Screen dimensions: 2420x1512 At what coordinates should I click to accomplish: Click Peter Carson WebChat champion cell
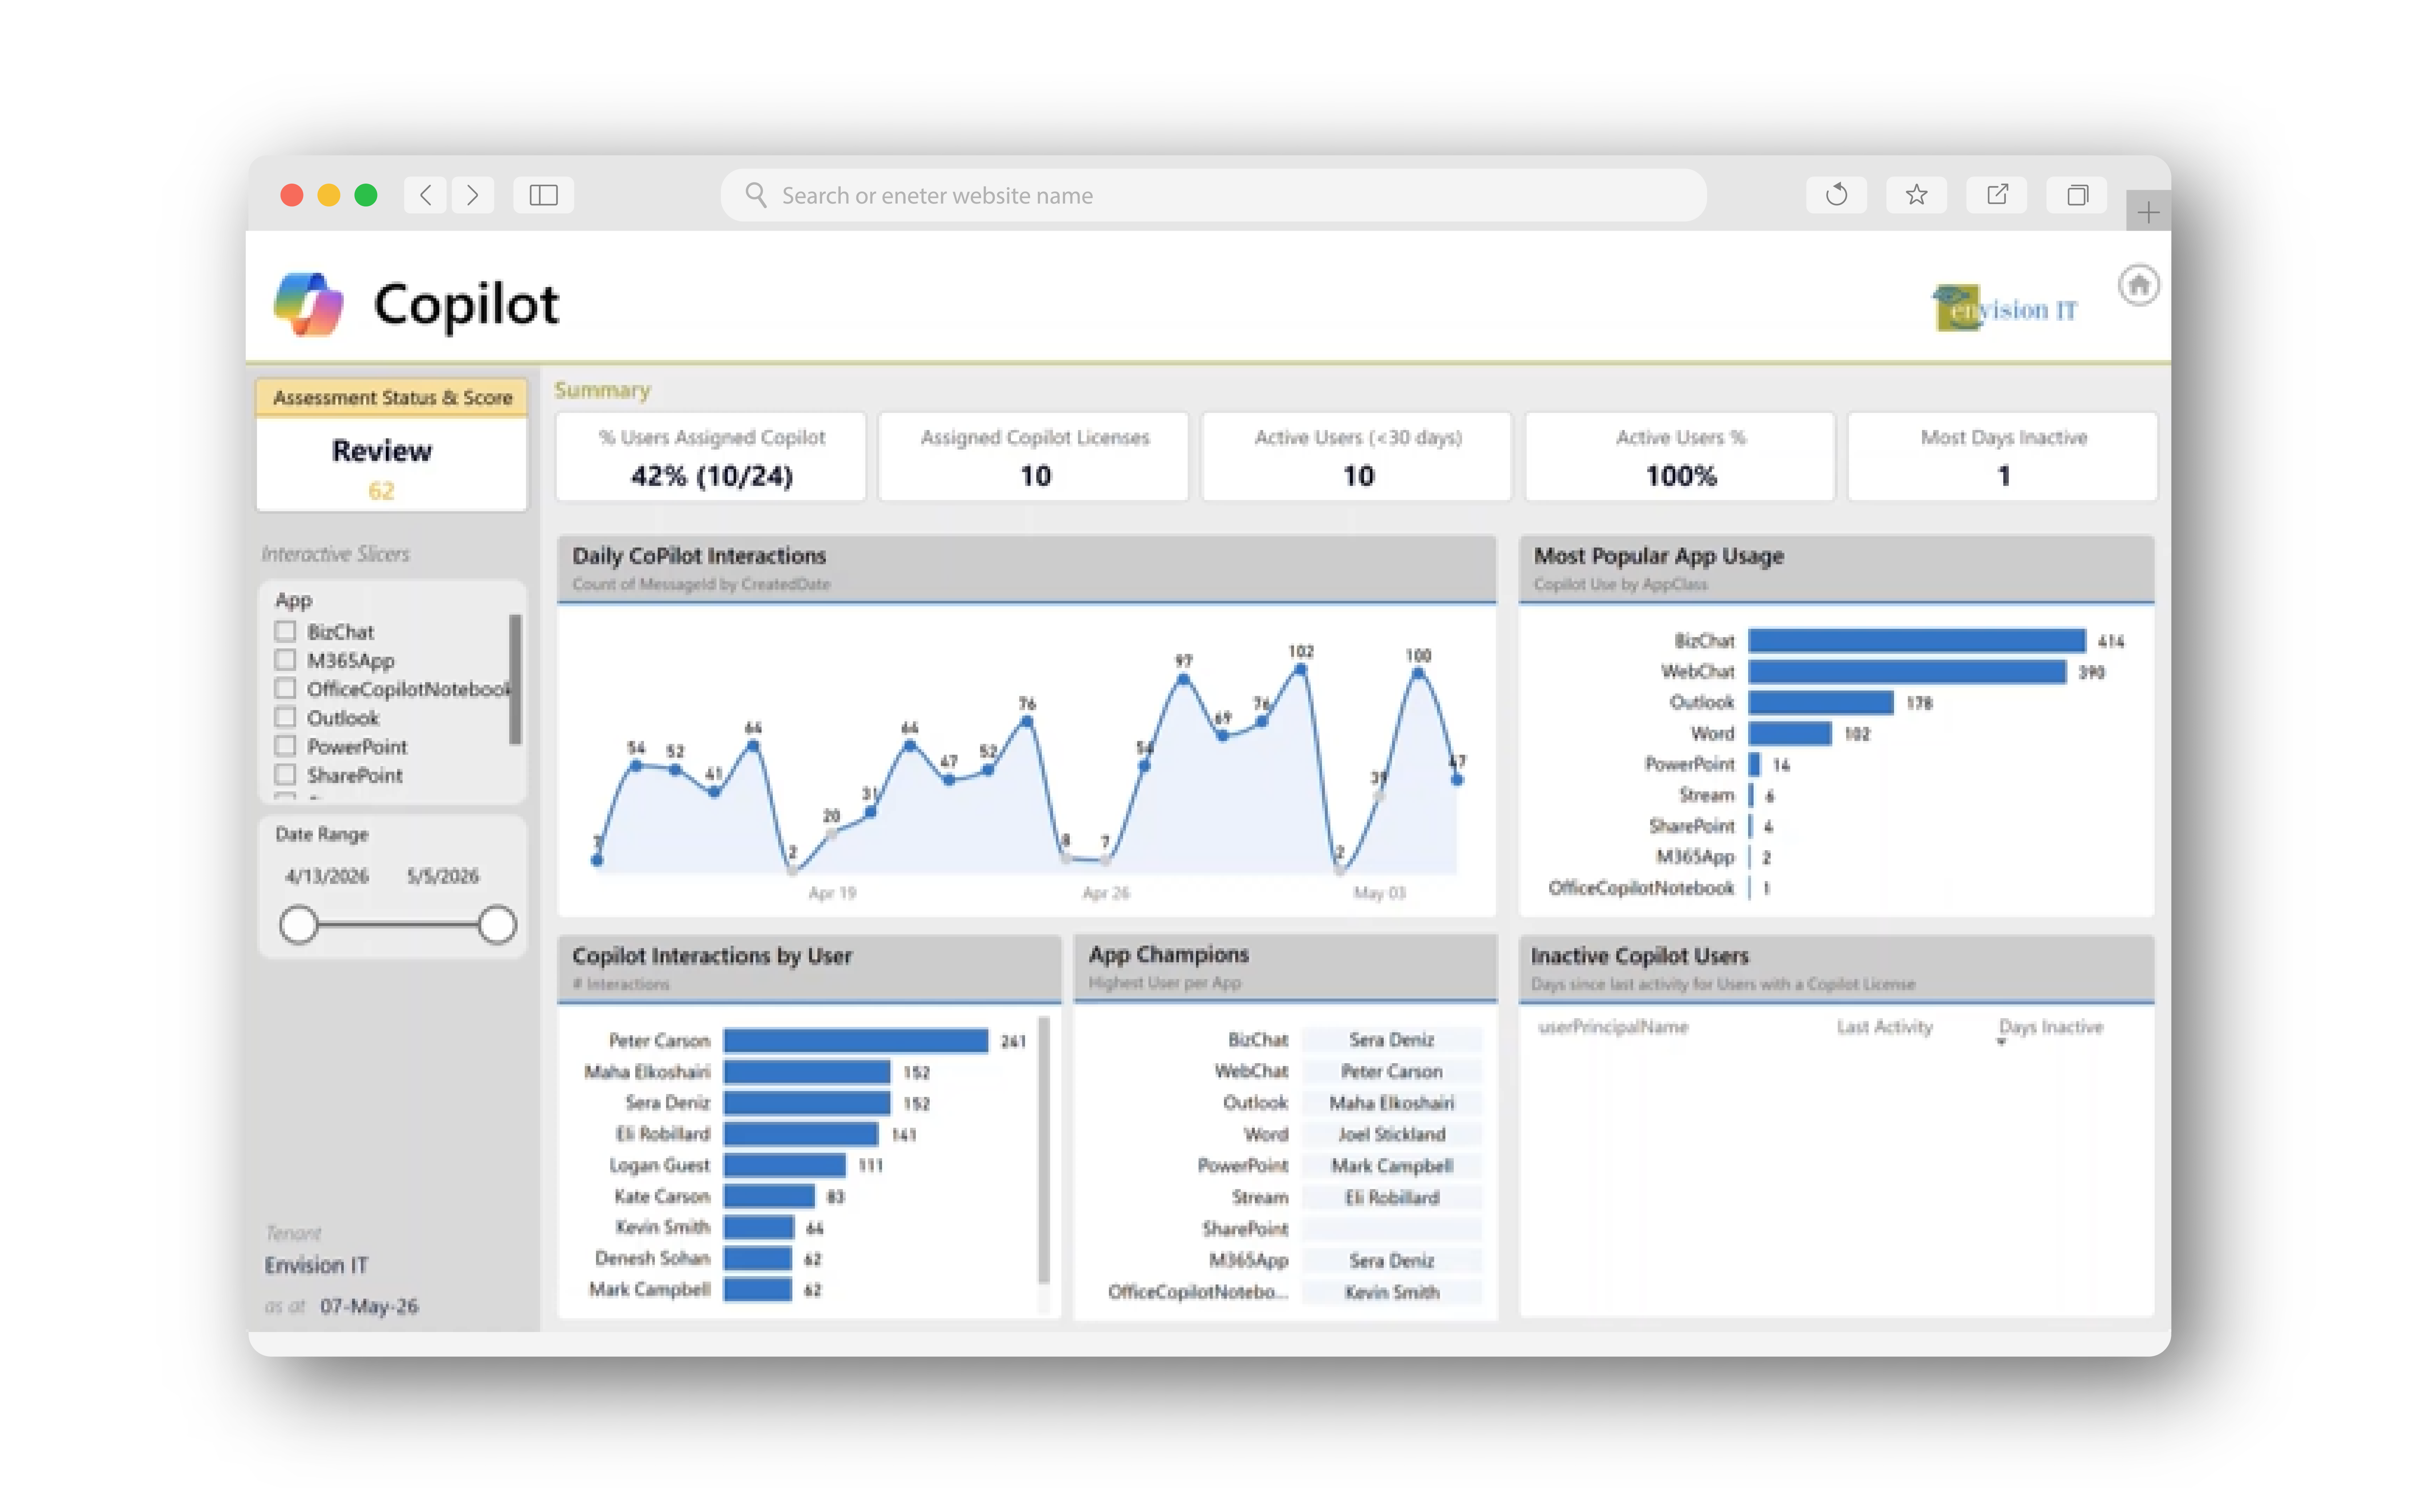coord(1392,1071)
